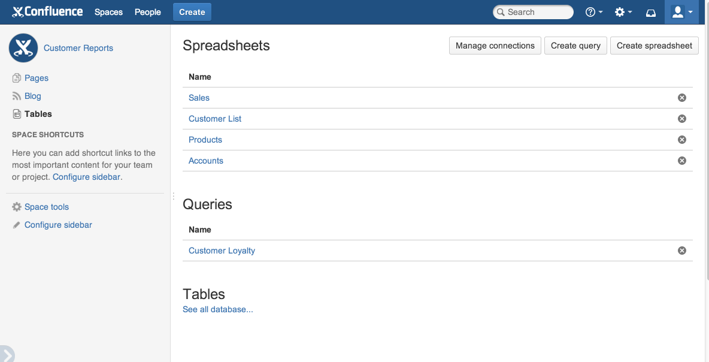
Task: Open the Accounts spreadsheet
Action: [206, 161]
